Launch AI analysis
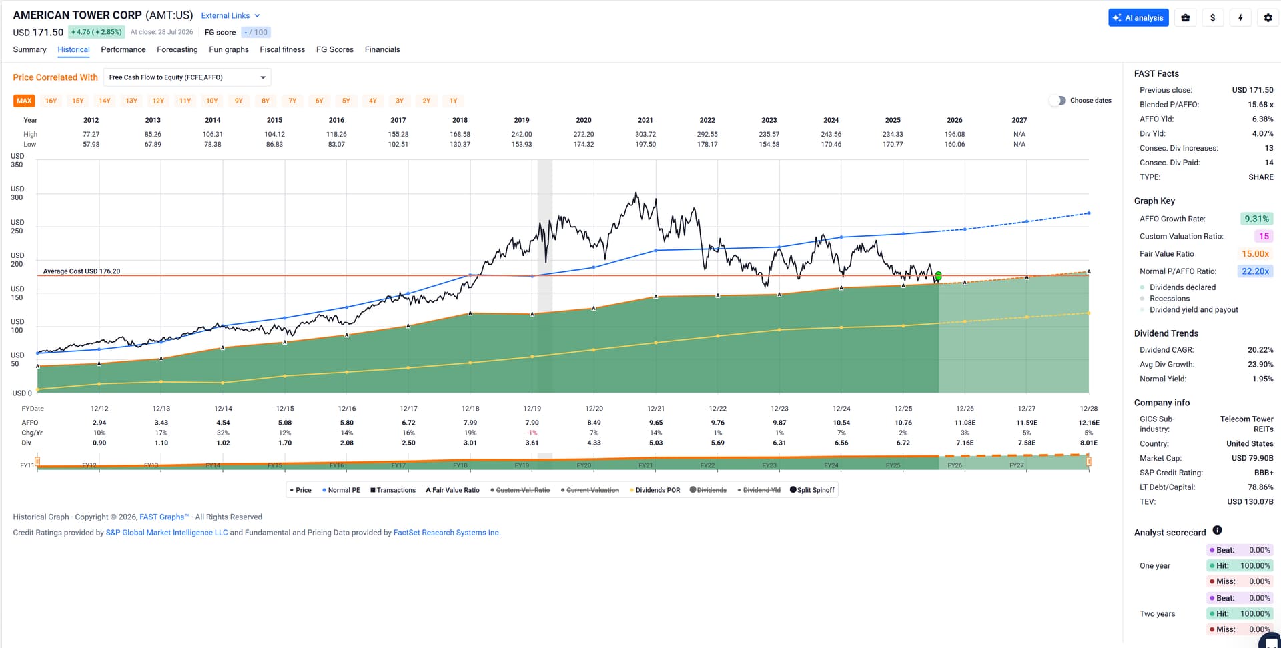Viewport: 1281px width, 648px height. tap(1138, 18)
